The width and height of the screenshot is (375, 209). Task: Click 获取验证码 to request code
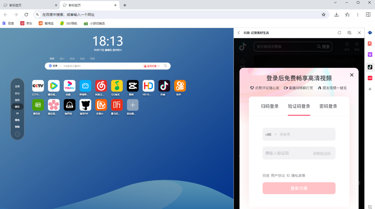(x=322, y=153)
